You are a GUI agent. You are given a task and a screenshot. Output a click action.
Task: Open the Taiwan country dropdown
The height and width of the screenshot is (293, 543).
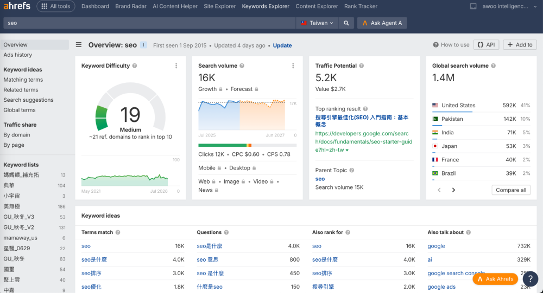click(317, 23)
